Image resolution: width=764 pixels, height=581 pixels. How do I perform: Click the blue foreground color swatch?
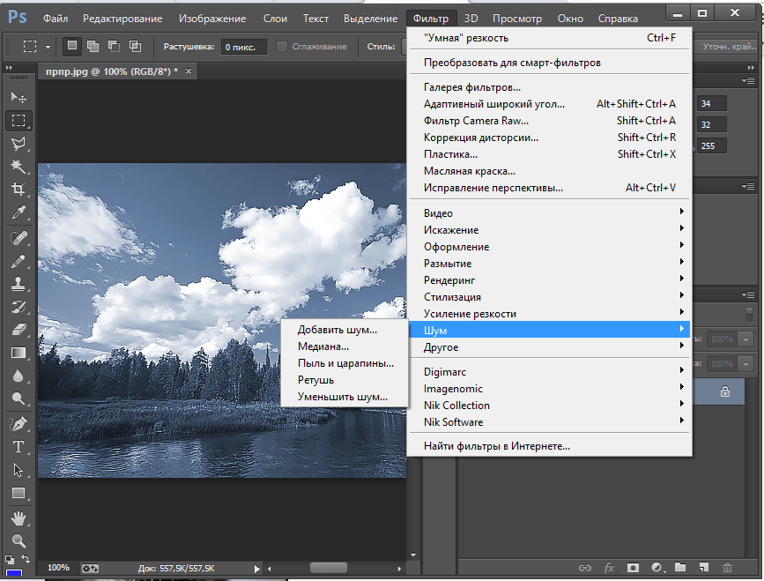coord(14,573)
